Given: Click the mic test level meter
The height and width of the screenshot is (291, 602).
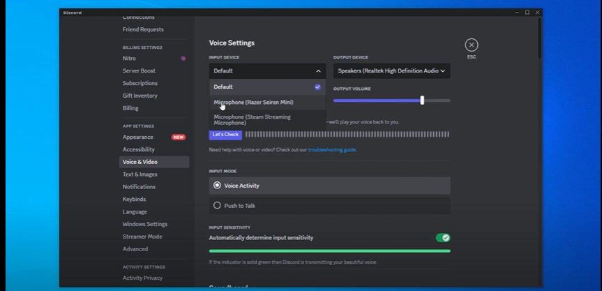Looking at the screenshot, I should point(347,135).
